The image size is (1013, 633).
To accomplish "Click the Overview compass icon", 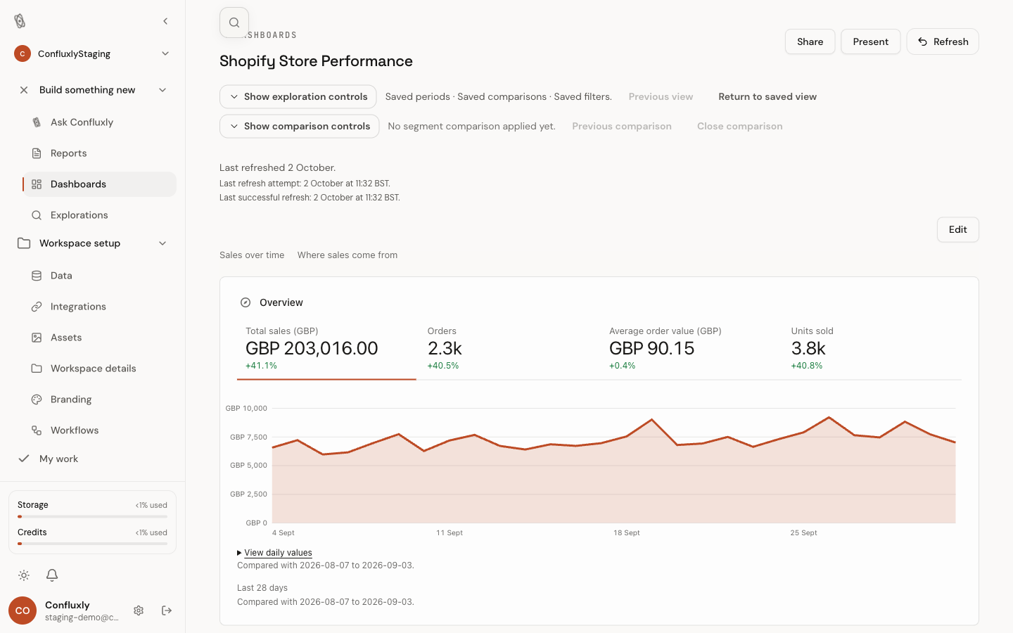I will click(x=246, y=302).
